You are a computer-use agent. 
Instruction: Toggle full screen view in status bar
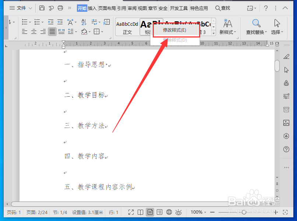(131, 212)
